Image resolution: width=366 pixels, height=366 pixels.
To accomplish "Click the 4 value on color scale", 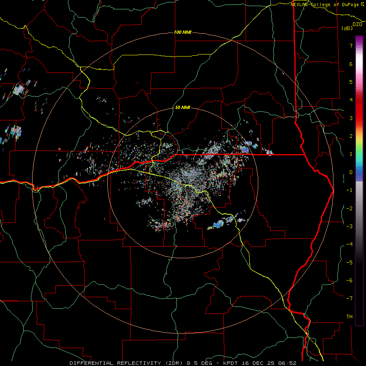I will coord(351,100).
